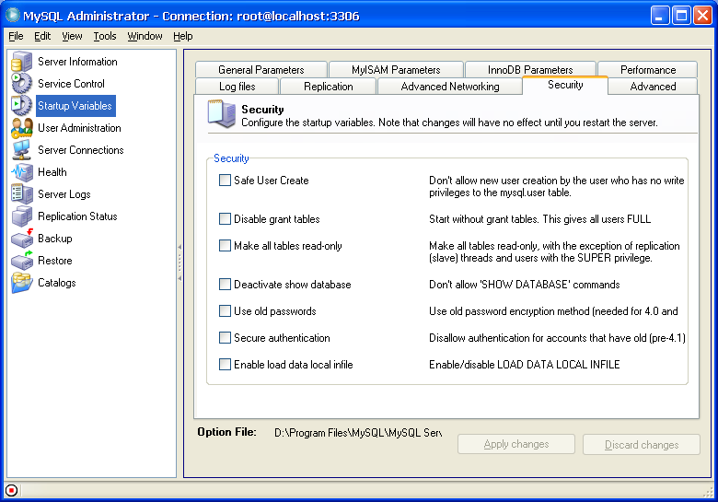Image resolution: width=718 pixels, height=502 pixels.
Task: Check Enable load data local infile
Action: (225, 365)
